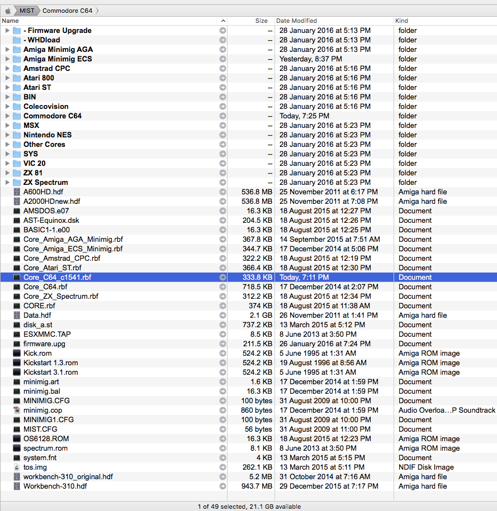This screenshot has width=497, height=511.
Task: Expand the Amiga Minimig AGA folder
Action: coord(7,50)
